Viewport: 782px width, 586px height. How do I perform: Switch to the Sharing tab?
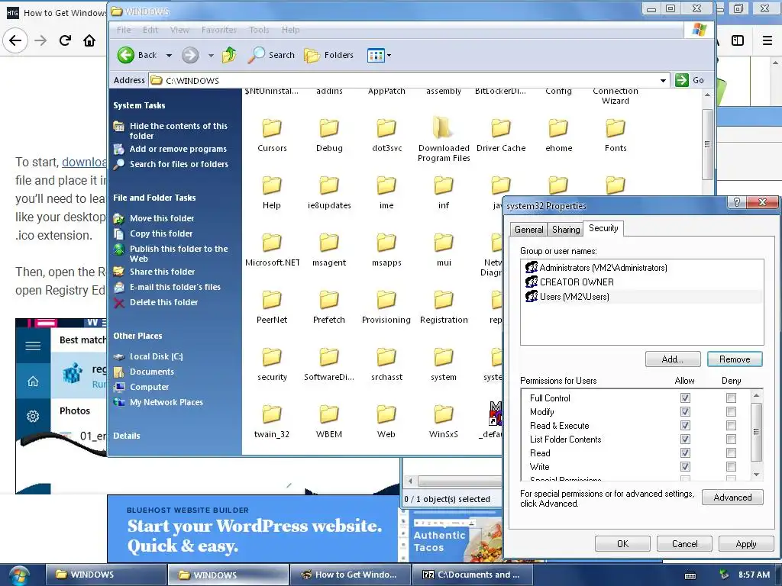click(566, 229)
